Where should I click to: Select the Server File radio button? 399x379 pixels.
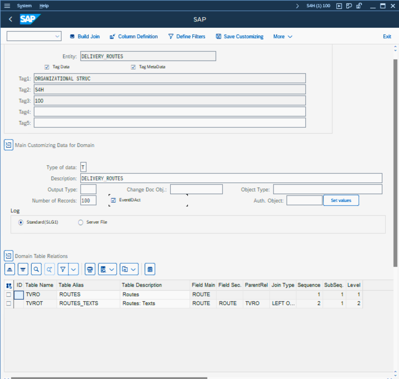point(81,222)
